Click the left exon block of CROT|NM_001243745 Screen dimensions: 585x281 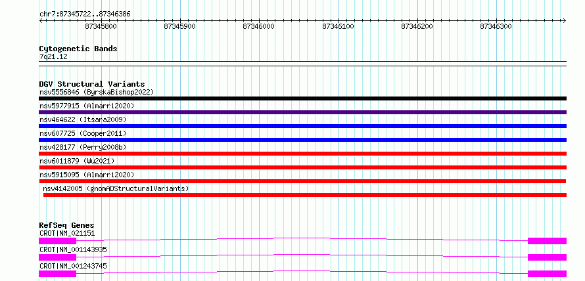(x=57, y=274)
